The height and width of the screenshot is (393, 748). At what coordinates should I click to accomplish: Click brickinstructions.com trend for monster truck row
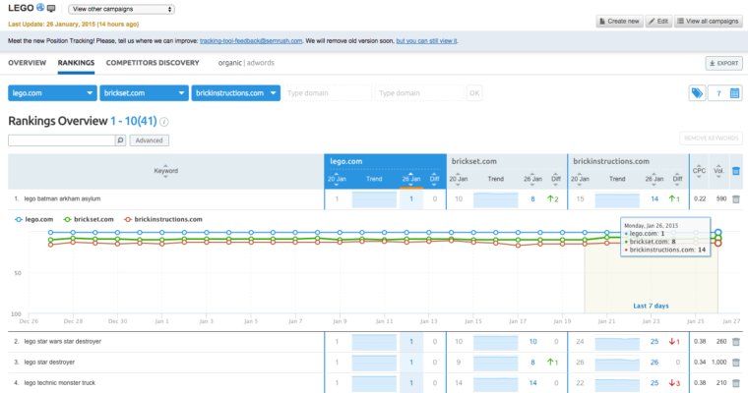617,383
